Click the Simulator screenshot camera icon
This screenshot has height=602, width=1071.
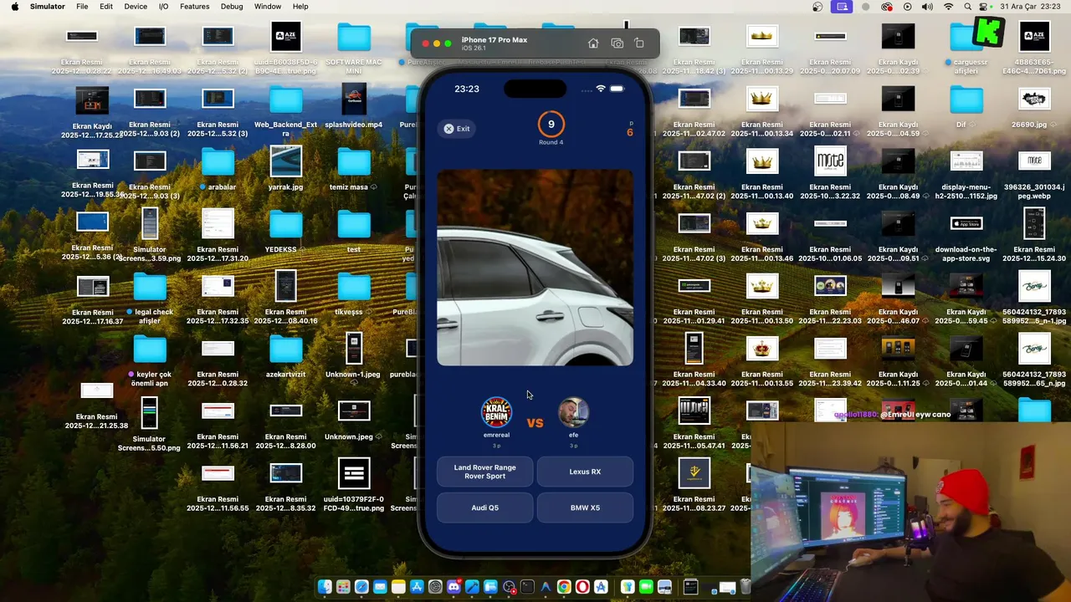pyautogui.click(x=617, y=43)
